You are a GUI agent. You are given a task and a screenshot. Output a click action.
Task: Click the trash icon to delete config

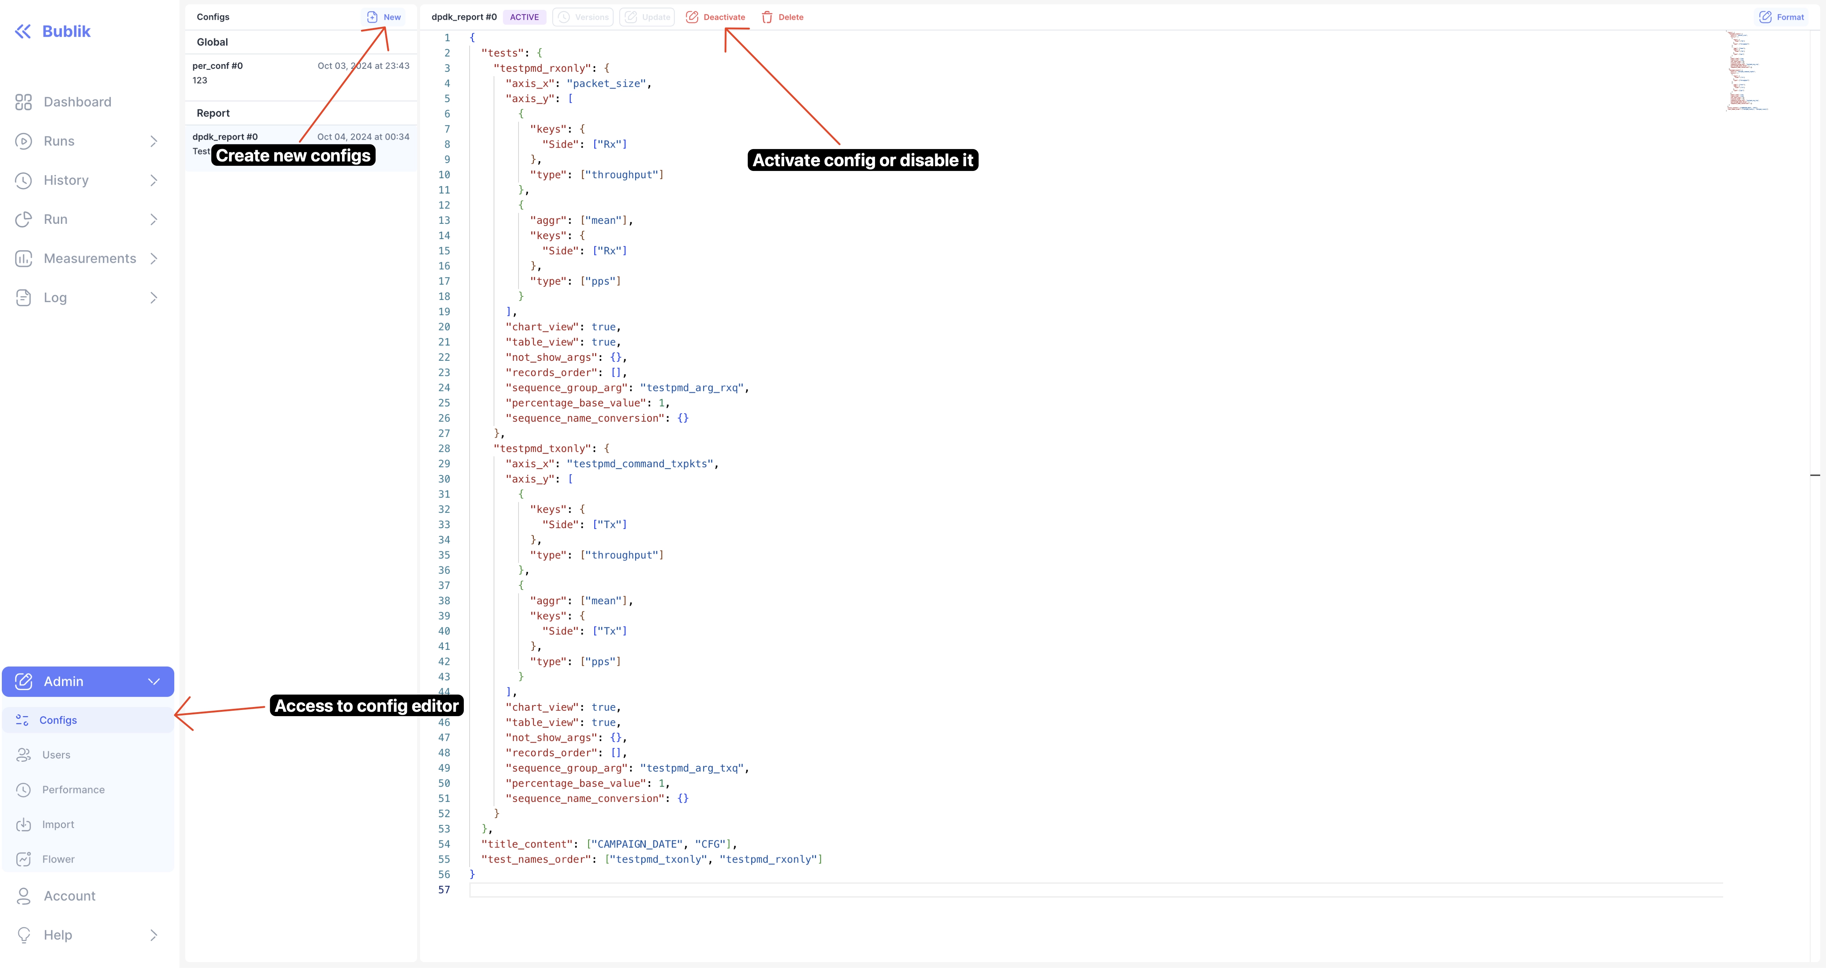[x=767, y=17]
